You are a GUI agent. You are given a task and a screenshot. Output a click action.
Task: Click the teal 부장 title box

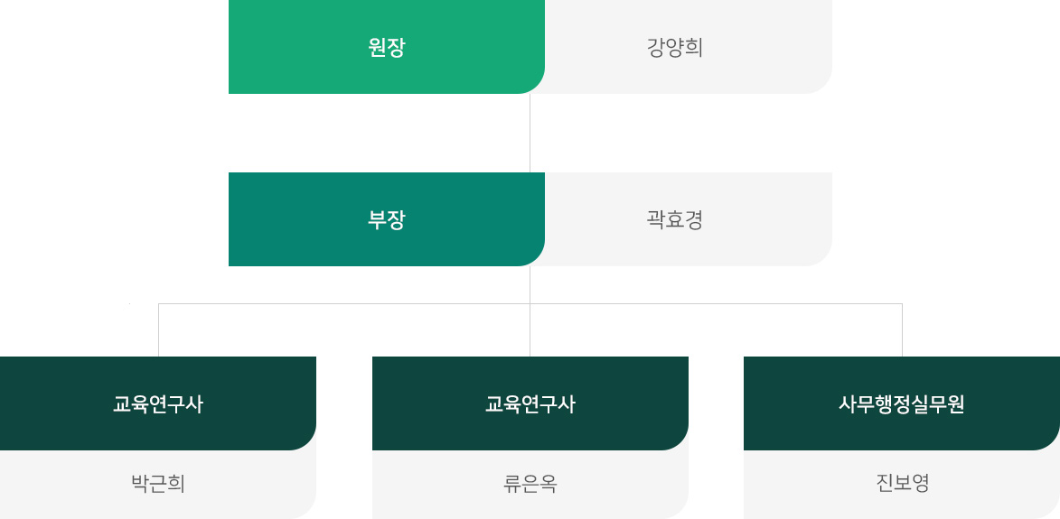(x=387, y=219)
